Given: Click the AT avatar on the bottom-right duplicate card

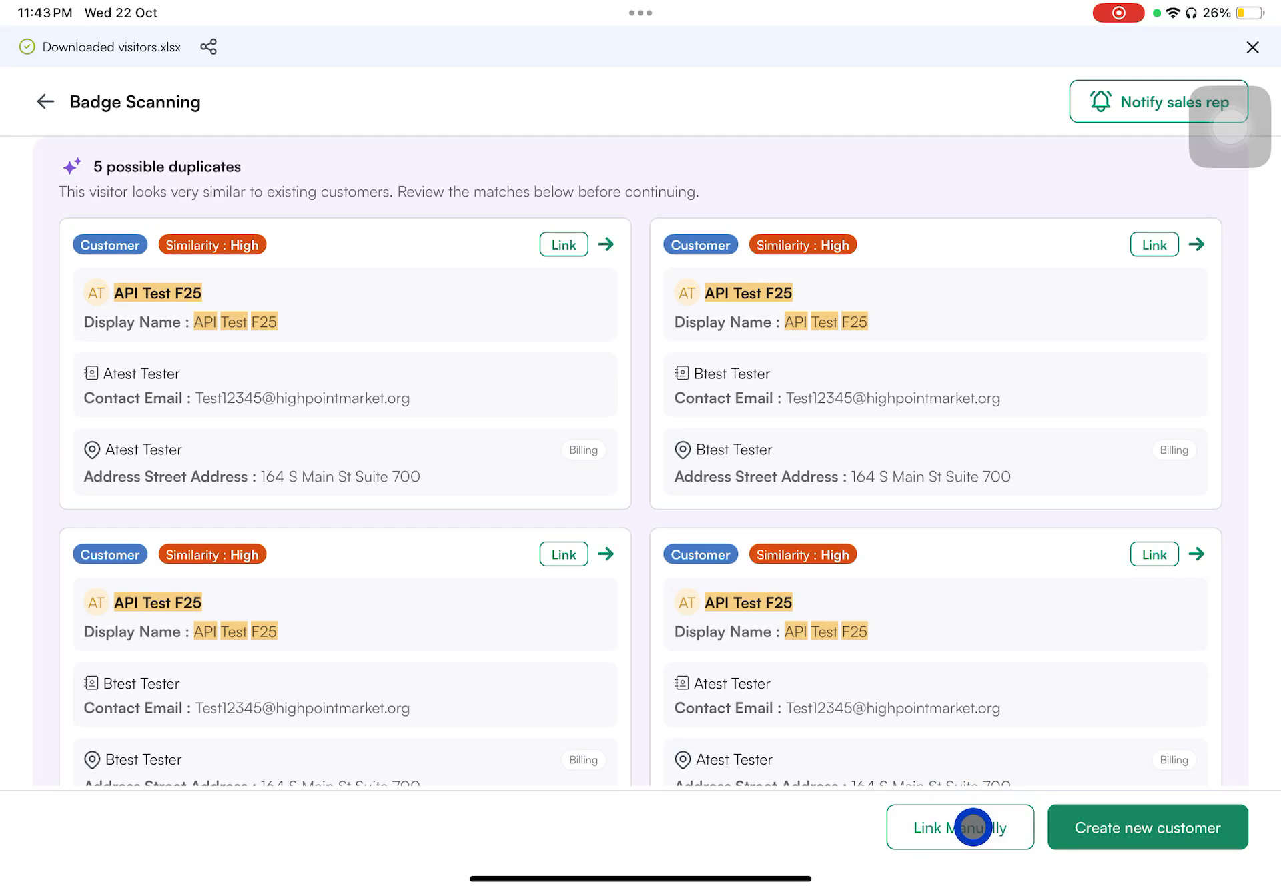Looking at the screenshot, I should pos(686,602).
